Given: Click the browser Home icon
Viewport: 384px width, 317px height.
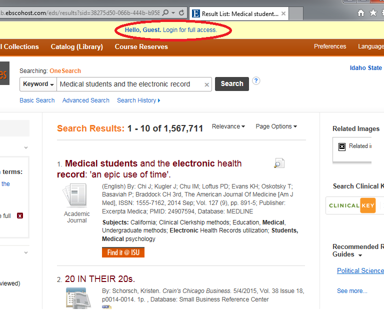Looking at the screenshot, I should [x=360, y=12].
